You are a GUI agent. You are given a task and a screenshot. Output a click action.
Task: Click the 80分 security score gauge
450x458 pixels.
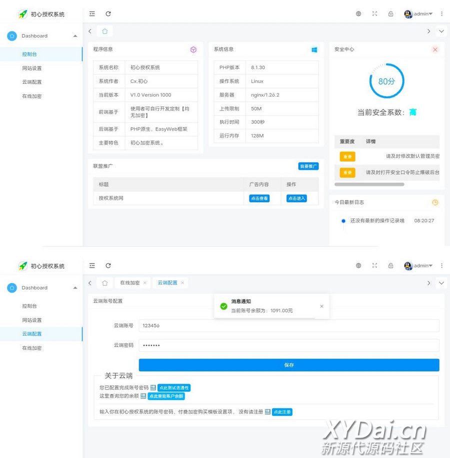coord(386,81)
